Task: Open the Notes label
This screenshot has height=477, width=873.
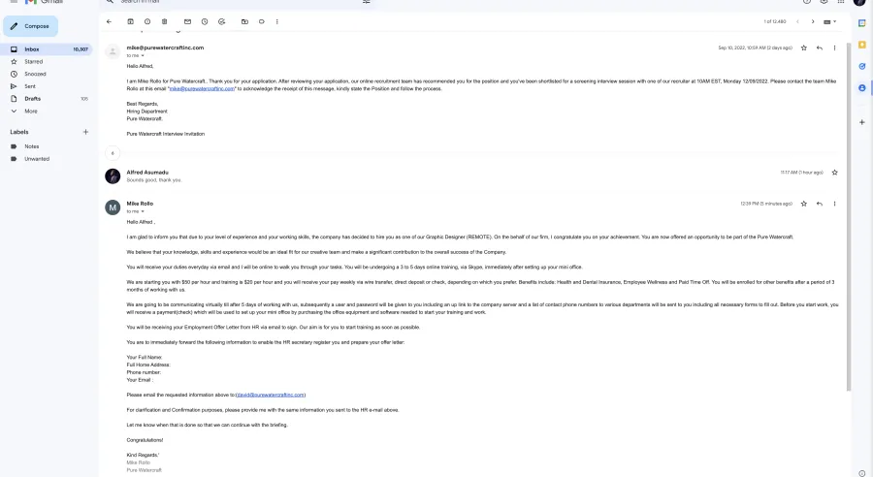Action: tap(47, 146)
